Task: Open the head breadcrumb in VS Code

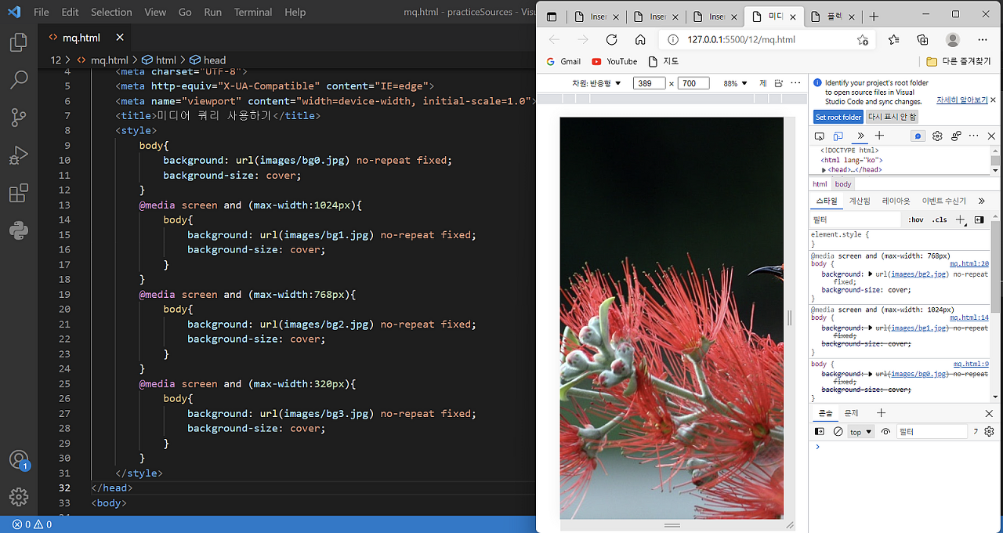Action: (207, 60)
